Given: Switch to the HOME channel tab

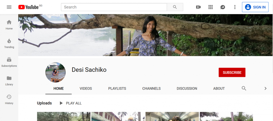Looking at the screenshot, I should pos(59,88).
